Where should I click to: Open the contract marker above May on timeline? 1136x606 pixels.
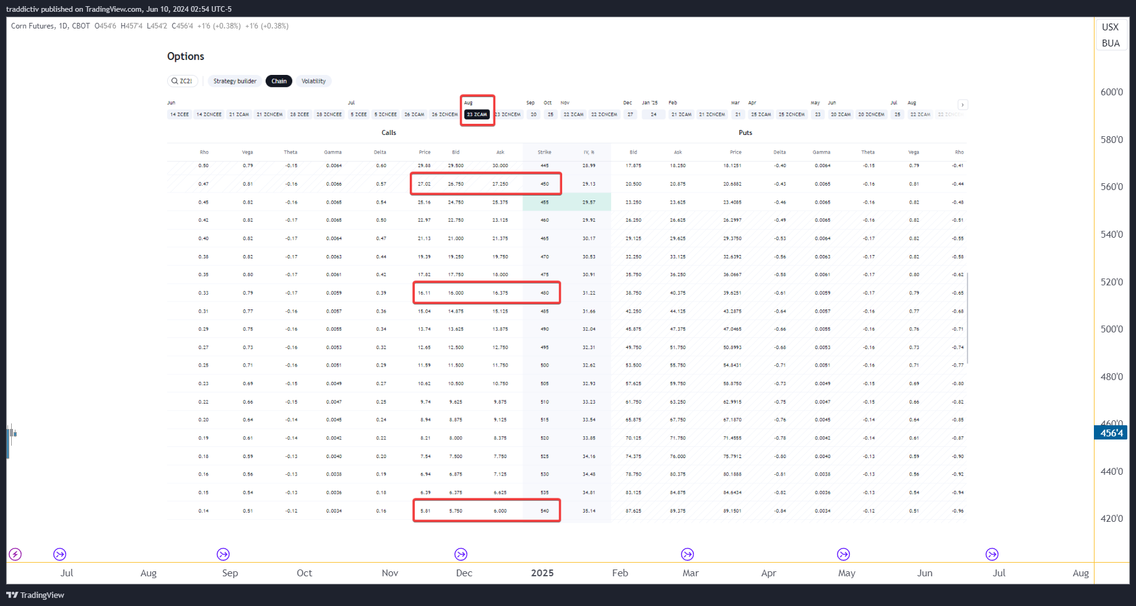(844, 554)
